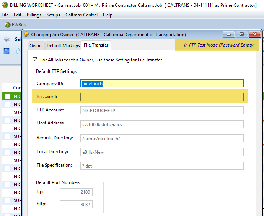The image size is (264, 216).
Task: Open the Setups menu
Action: (x=53, y=15)
